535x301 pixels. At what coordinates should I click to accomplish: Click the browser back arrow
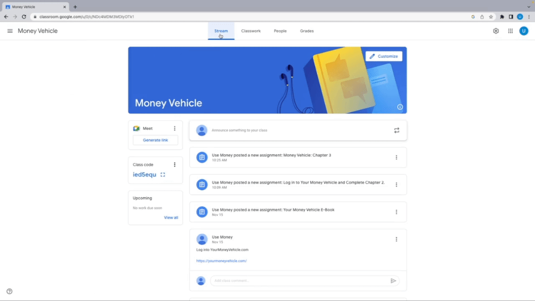click(6, 17)
